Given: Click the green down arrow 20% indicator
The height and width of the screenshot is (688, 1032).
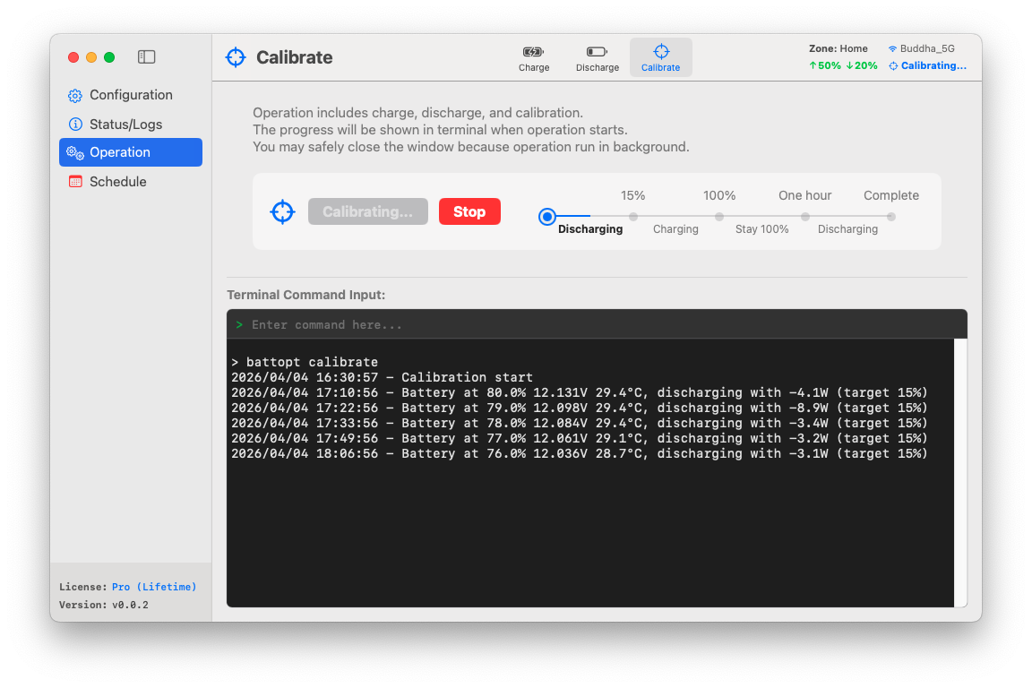Looking at the screenshot, I should [x=862, y=65].
